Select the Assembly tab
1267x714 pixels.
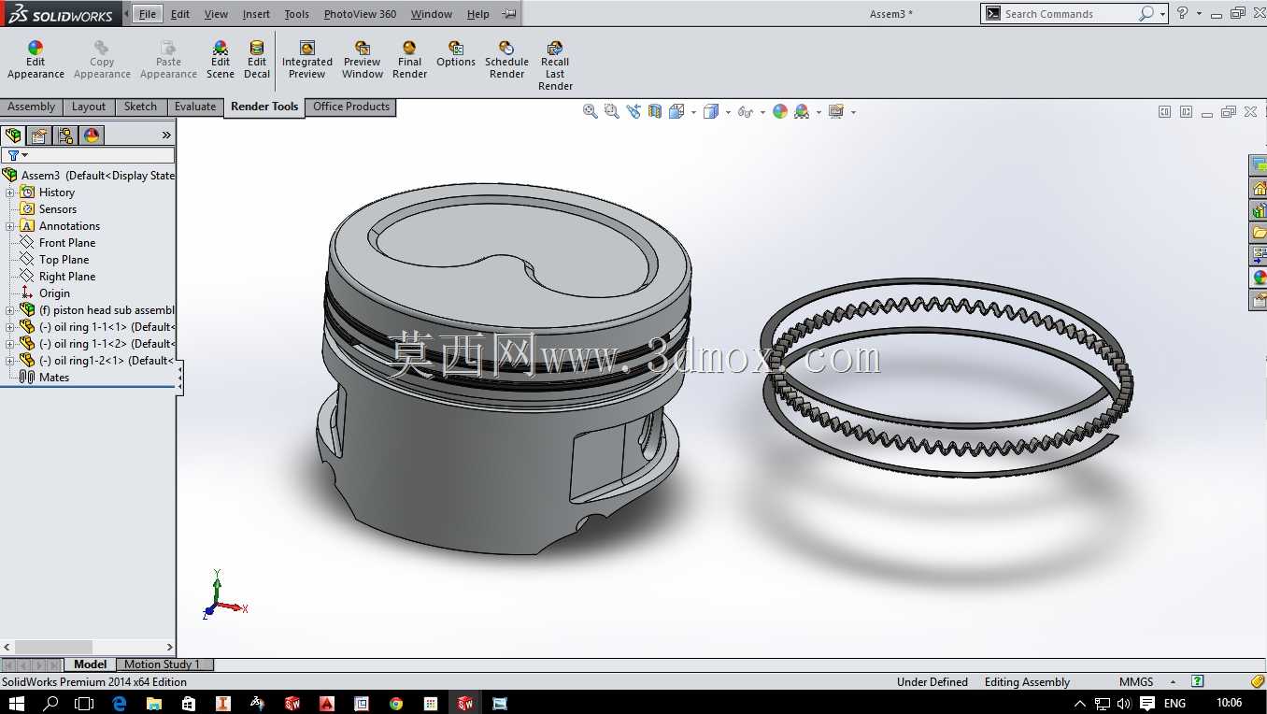pos(32,107)
